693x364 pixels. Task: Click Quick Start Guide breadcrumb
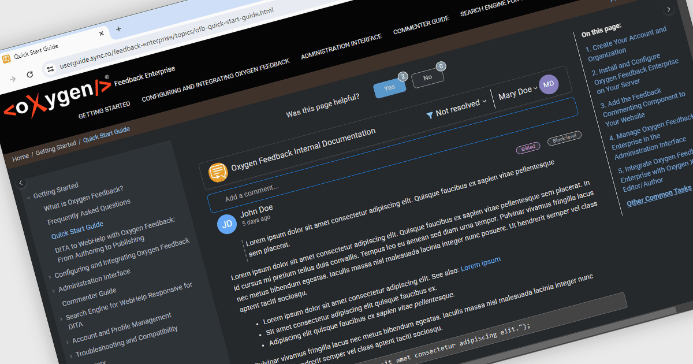click(106, 135)
